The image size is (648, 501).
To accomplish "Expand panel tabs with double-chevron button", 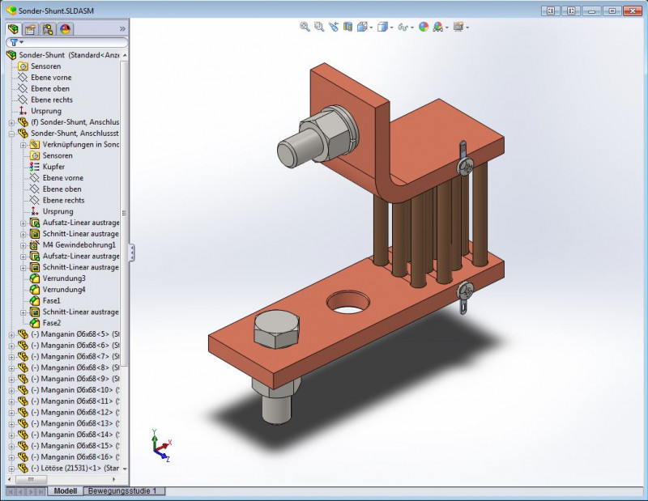I will point(122,28).
